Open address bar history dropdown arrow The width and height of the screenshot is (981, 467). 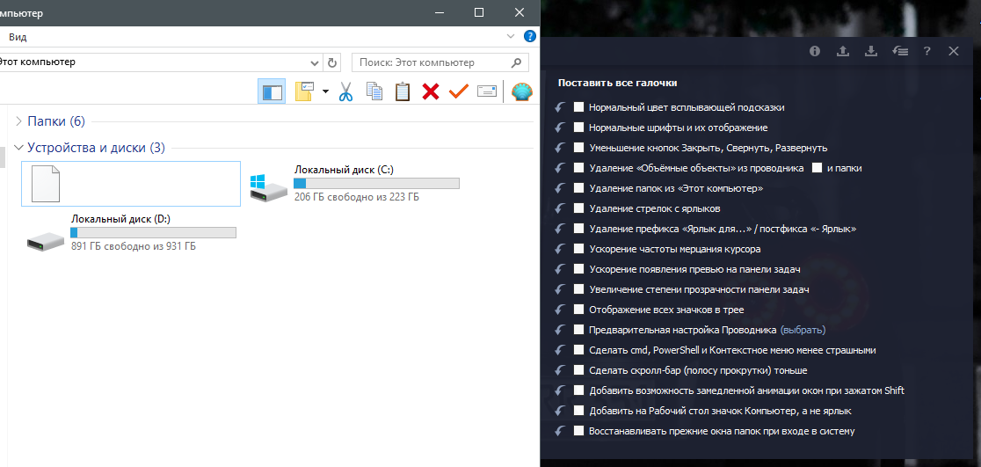point(315,62)
